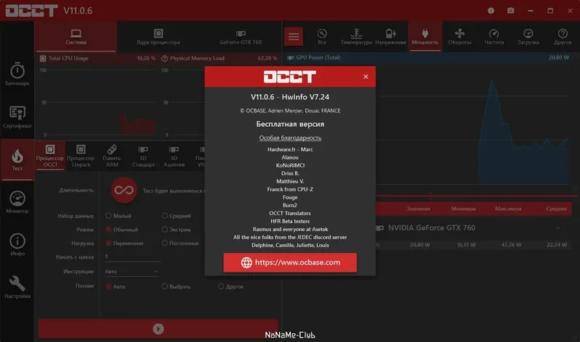Open the Бенчмарк sidebar section

pos(17,74)
